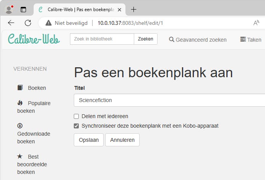Open the browser profile avatar

click(9, 9)
